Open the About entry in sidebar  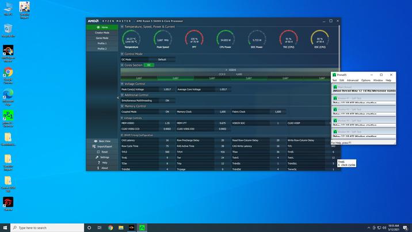(x=102, y=168)
